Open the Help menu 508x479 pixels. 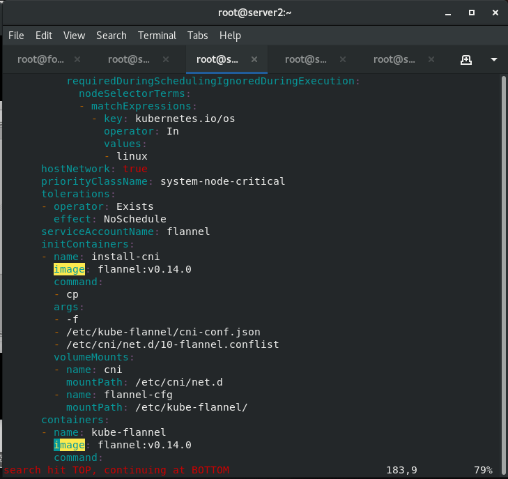pos(231,36)
